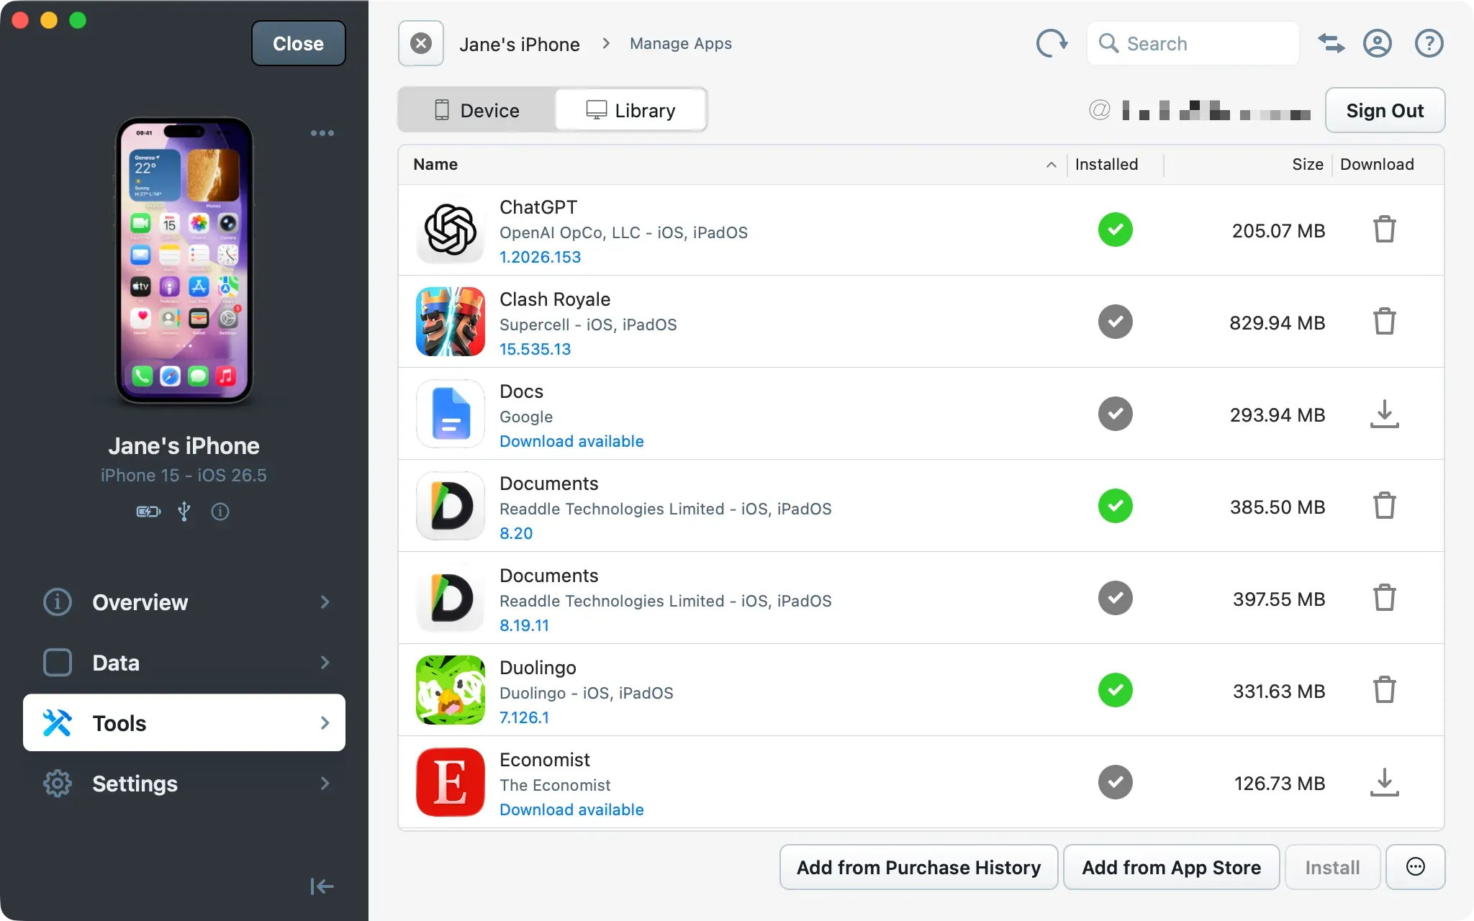Open the more options ellipsis button beside Install
The width and height of the screenshot is (1474, 921).
(1415, 867)
